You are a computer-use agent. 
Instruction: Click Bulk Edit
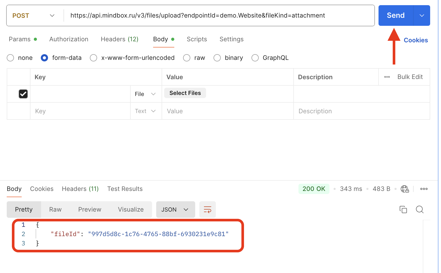click(x=410, y=77)
